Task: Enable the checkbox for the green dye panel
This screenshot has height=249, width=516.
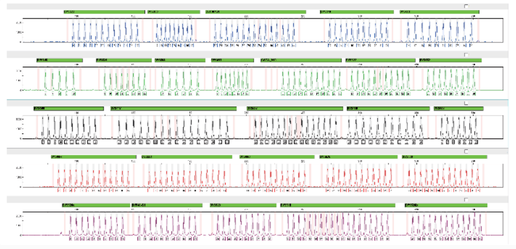Action: click(466, 55)
